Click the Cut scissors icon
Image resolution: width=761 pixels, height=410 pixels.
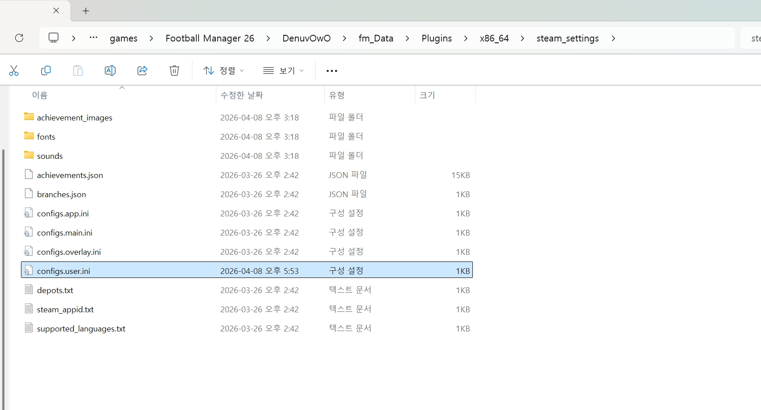coord(14,70)
